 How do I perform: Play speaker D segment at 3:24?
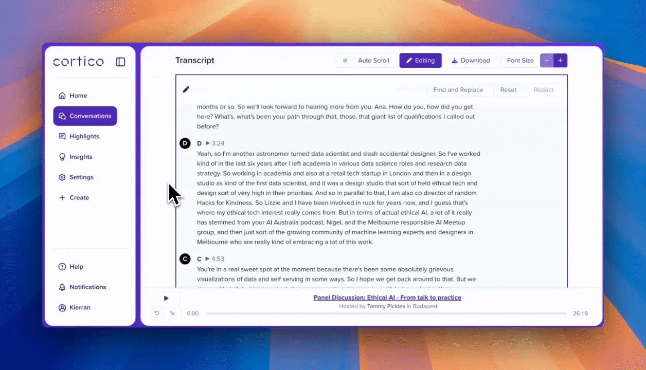(208, 143)
